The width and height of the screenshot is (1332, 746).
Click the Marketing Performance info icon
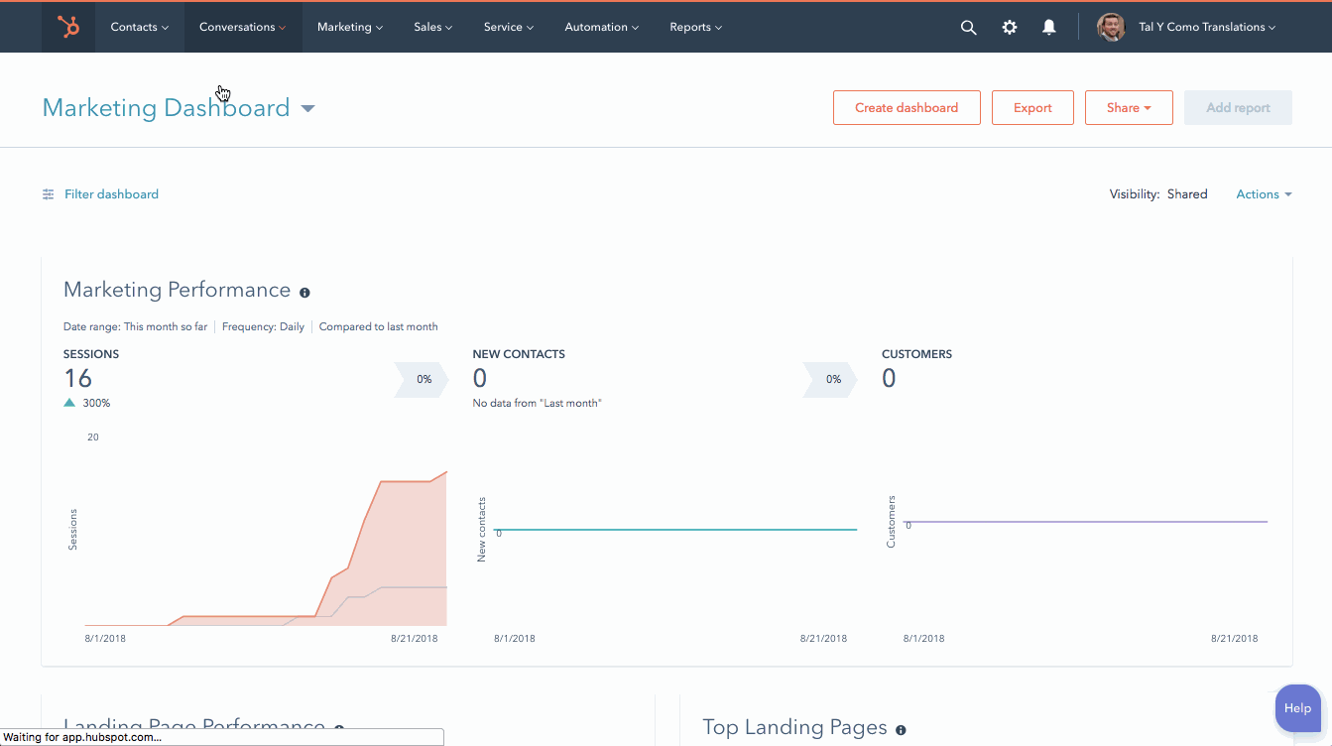[x=304, y=293]
